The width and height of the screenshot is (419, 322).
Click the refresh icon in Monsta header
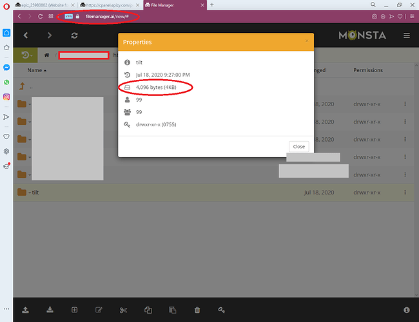coord(75,35)
